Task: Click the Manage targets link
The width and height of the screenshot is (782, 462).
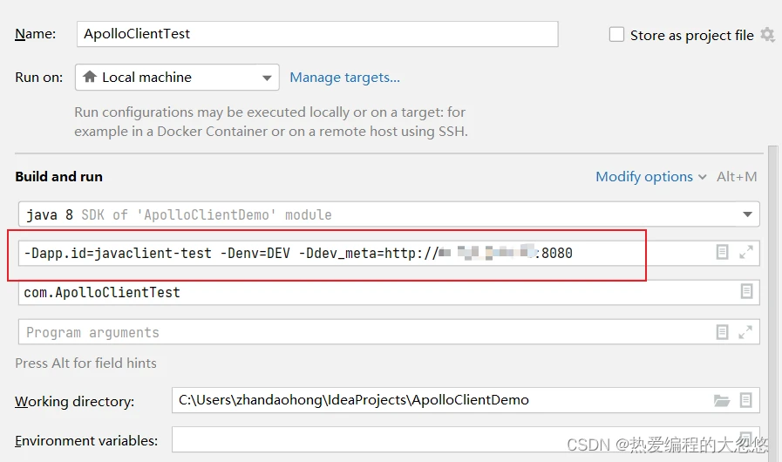Action: tap(344, 78)
